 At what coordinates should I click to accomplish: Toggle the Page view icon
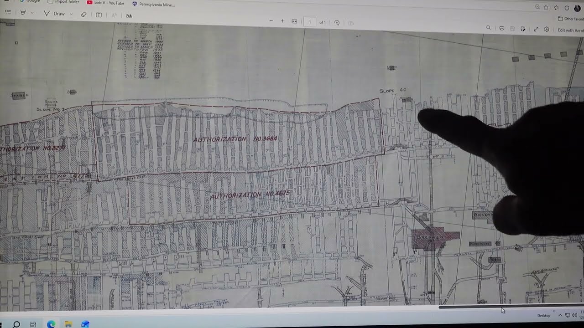(351, 23)
